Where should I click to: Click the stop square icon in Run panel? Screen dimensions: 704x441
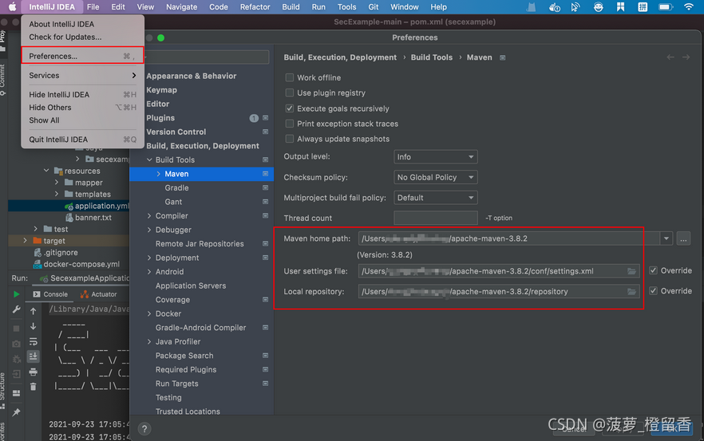pyautogui.click(x=17, y=329)
